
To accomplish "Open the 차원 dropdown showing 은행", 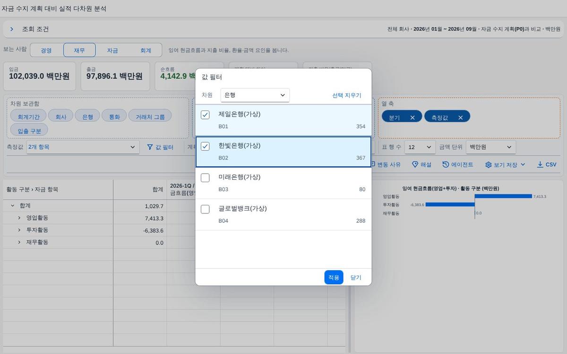I will [255, 95].
